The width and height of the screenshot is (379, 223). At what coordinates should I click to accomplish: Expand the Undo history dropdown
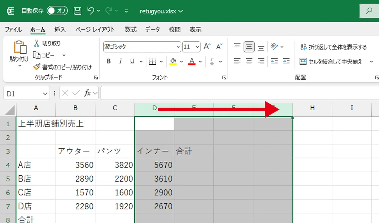tap(98, 11)
